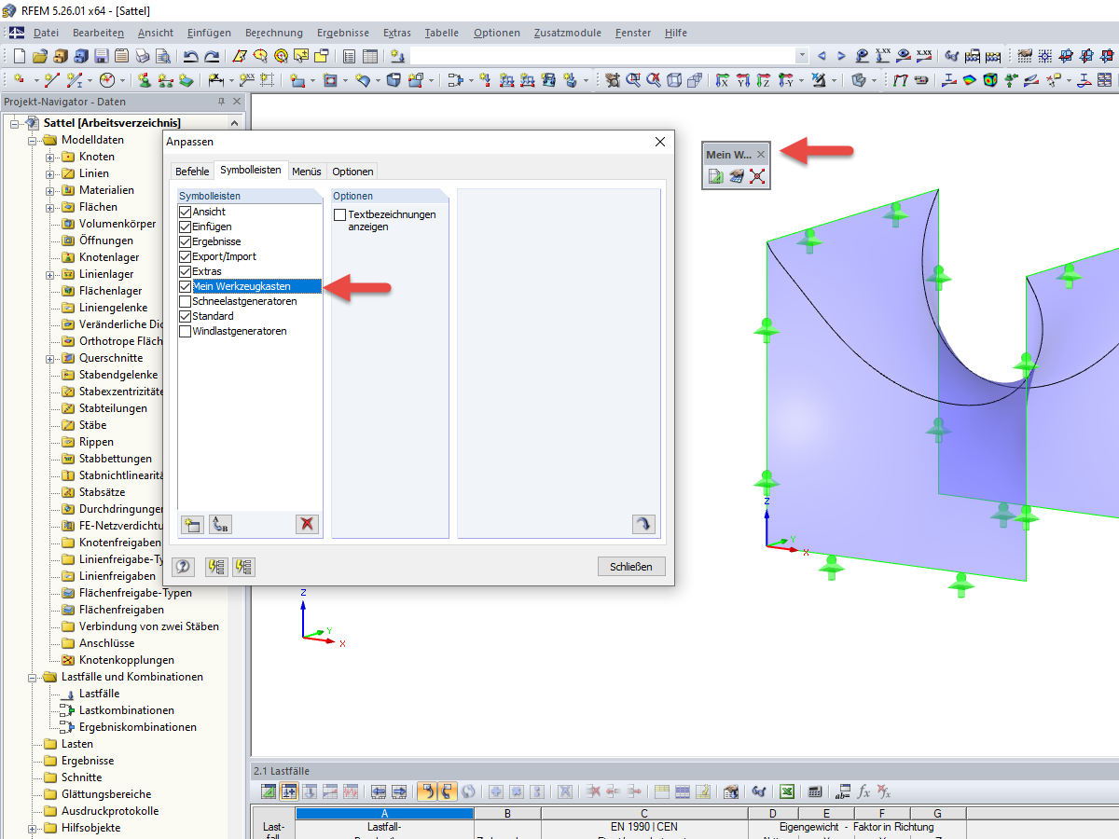
Task: Enable the Windlastgeneratoren checkbox
Action: point(185,331)
